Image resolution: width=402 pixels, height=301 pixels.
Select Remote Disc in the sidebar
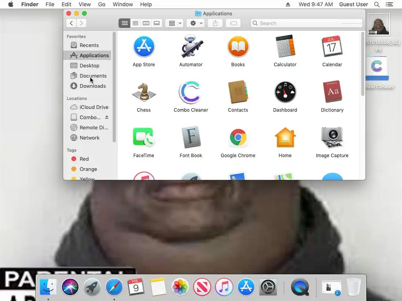pyautogui.click(x=87, y=128)
